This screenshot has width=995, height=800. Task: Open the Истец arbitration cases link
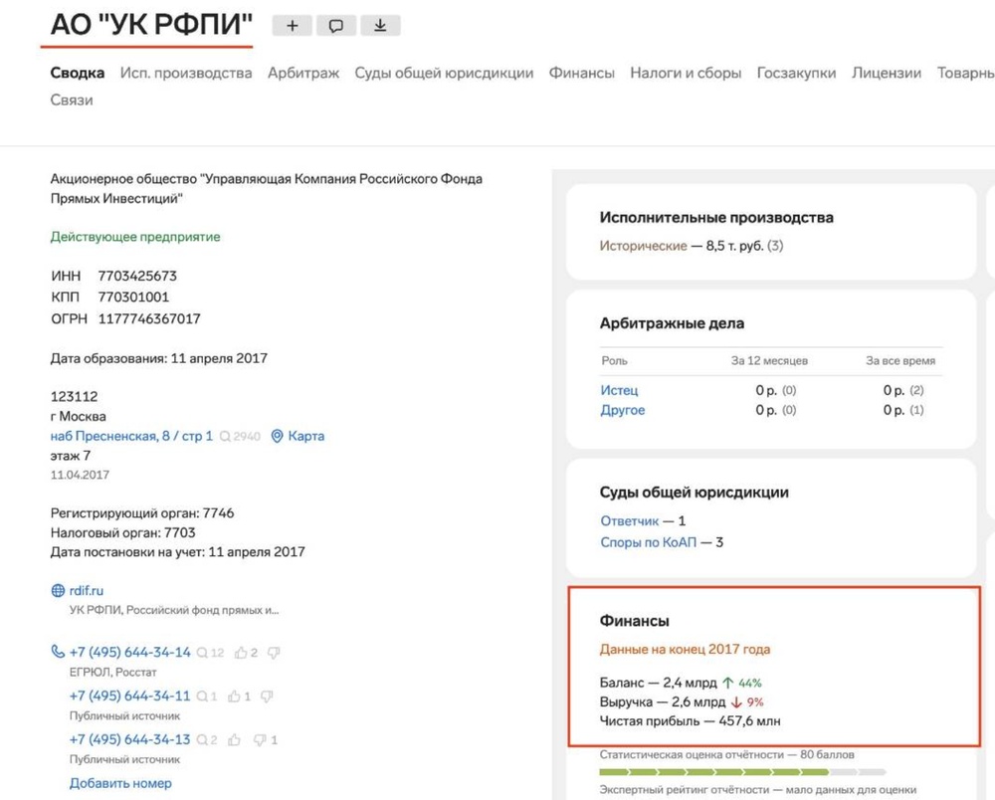619,390
